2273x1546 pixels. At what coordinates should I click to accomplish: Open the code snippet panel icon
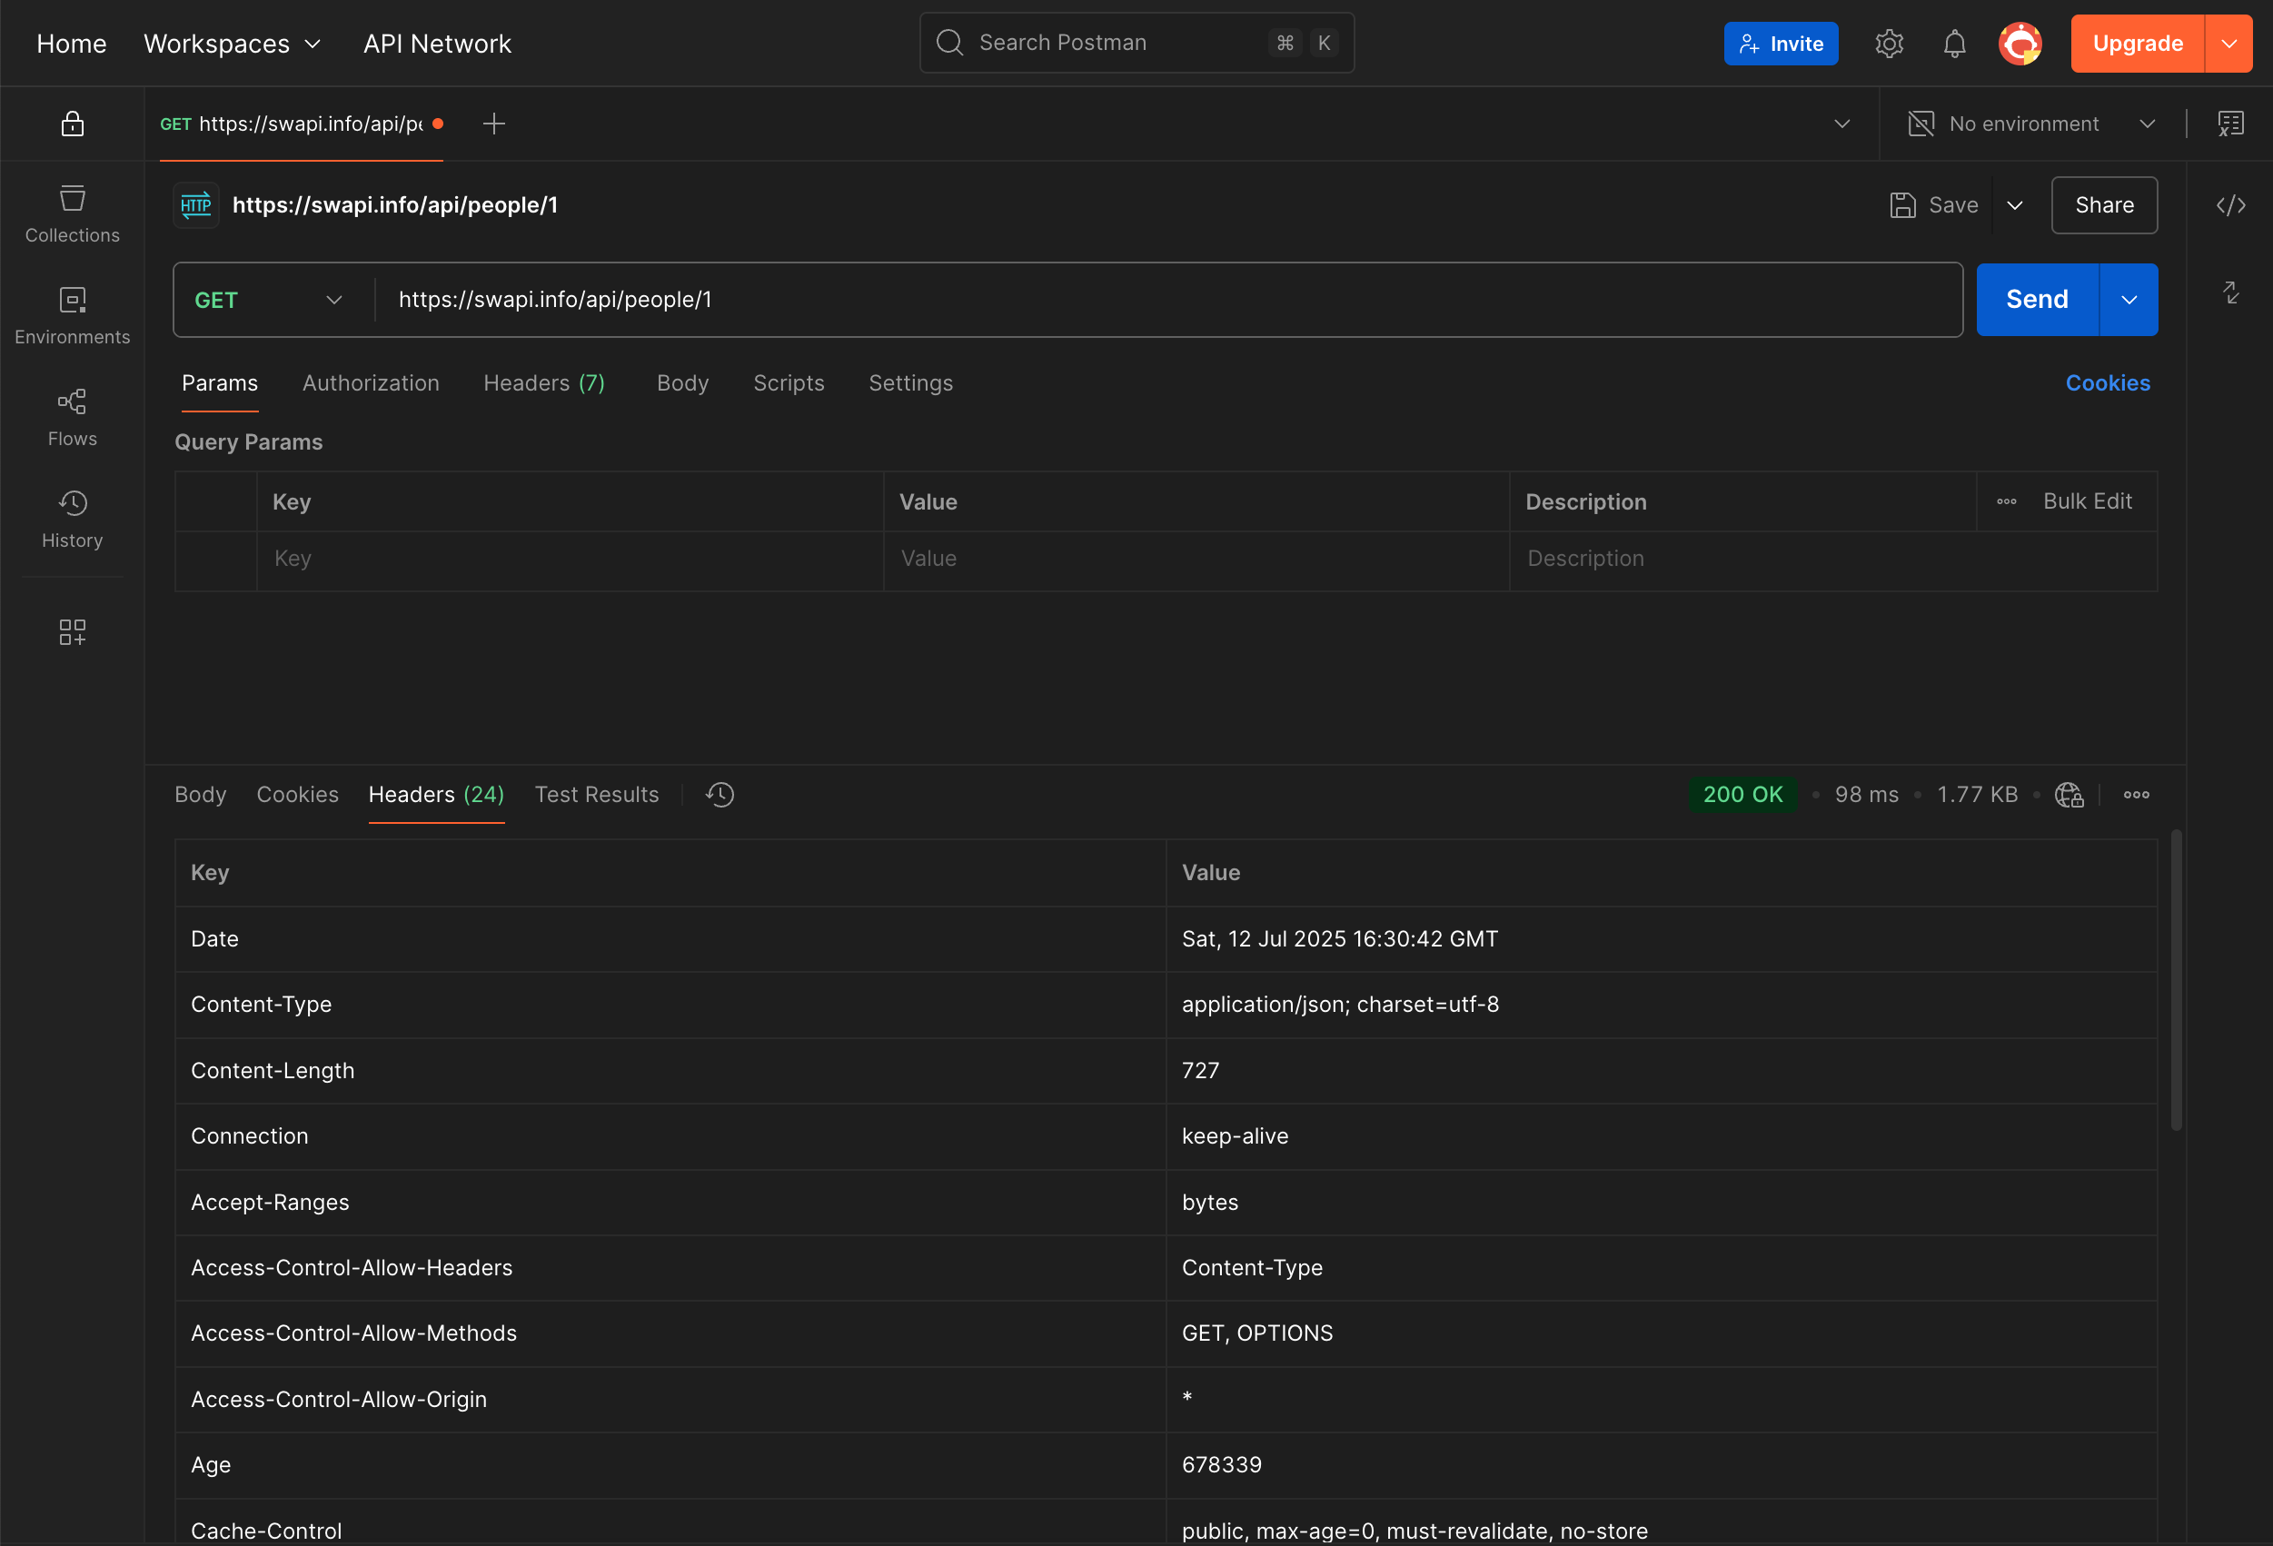point(2230,204)
